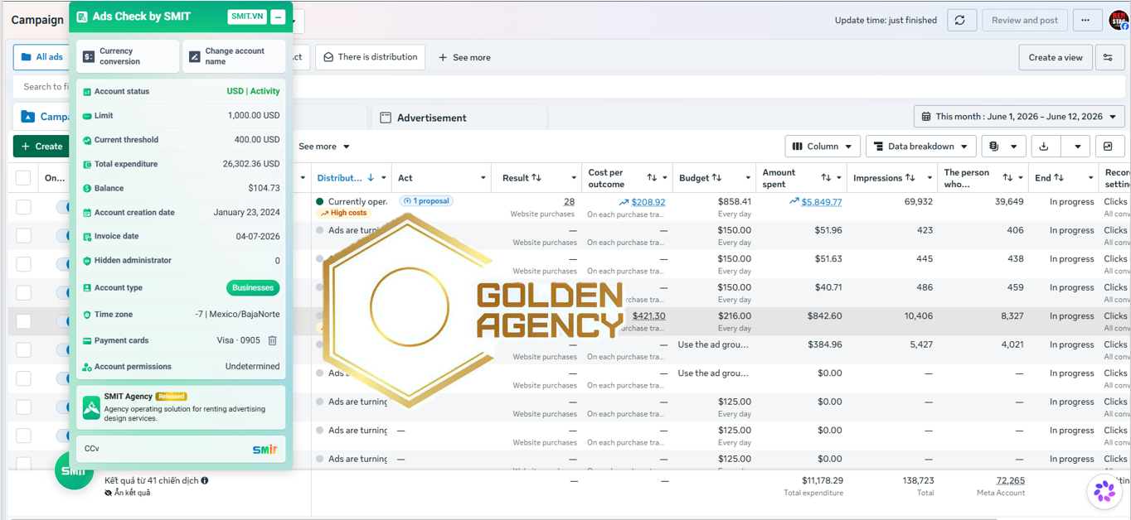Image resolution: width=1131 pixels, height=520 pixels.
Task: Check the row with $51.96 spent
Action: (23, 235)
